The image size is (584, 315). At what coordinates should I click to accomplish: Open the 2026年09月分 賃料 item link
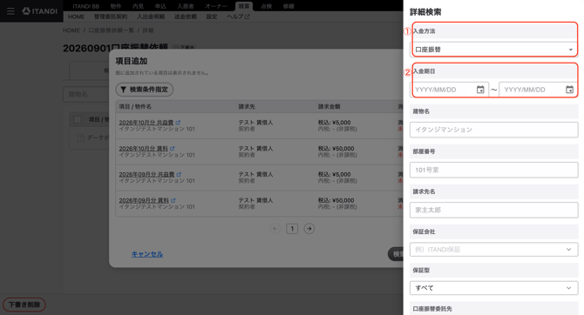(x=144, y=200)
